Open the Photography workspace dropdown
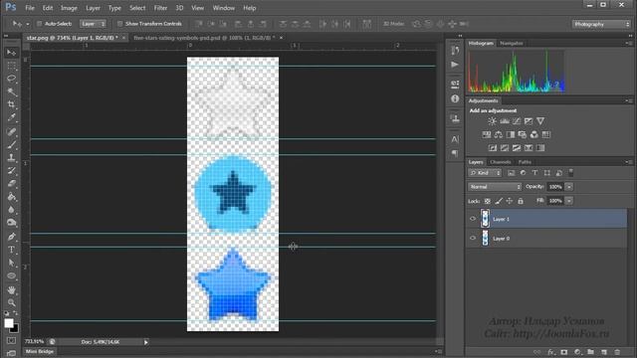Viewport: 637px width, 358px height. coord(601,24)
